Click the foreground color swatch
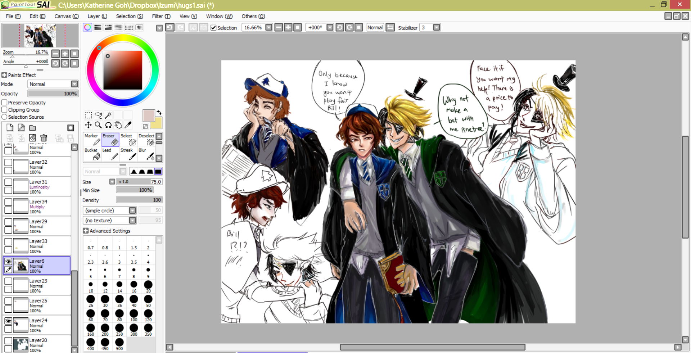 tap(149, 116)
